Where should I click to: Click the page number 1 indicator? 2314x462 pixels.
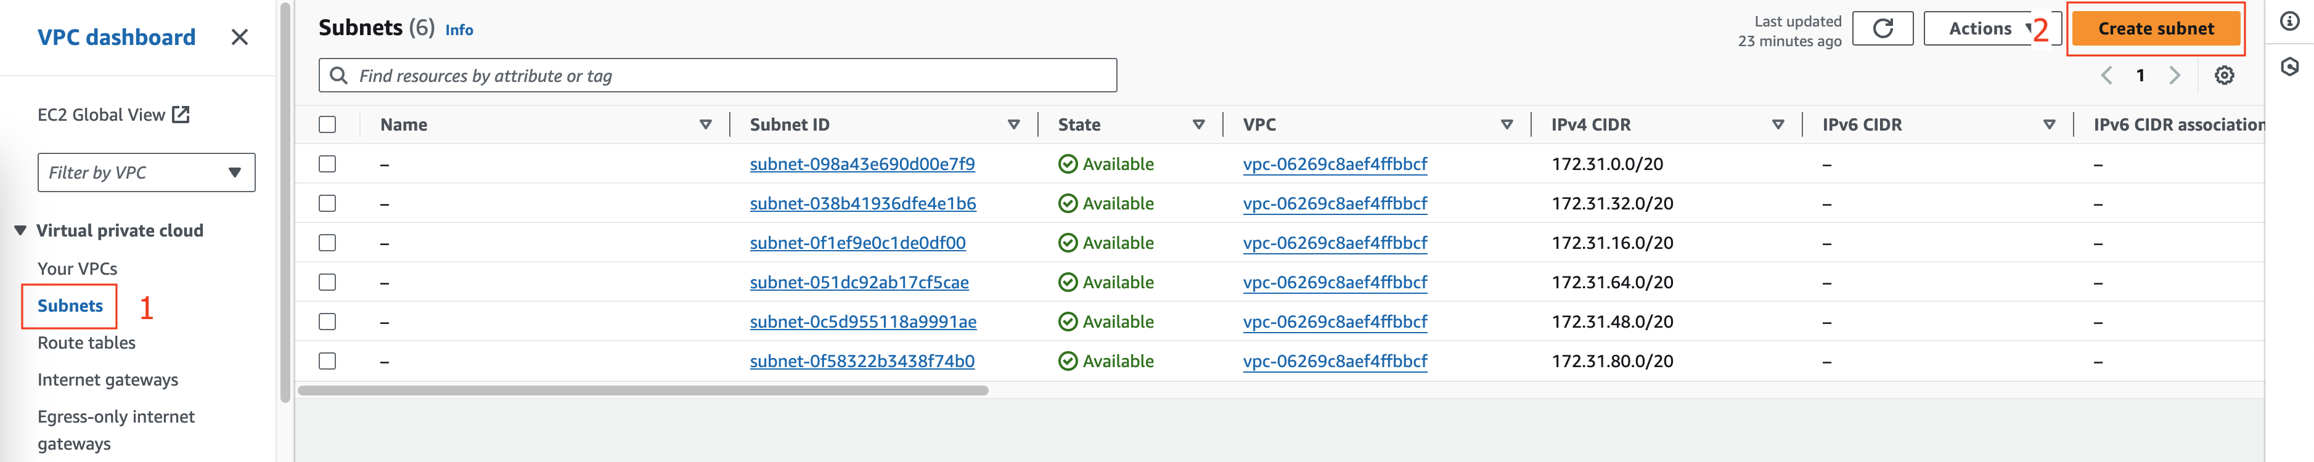2141,75
